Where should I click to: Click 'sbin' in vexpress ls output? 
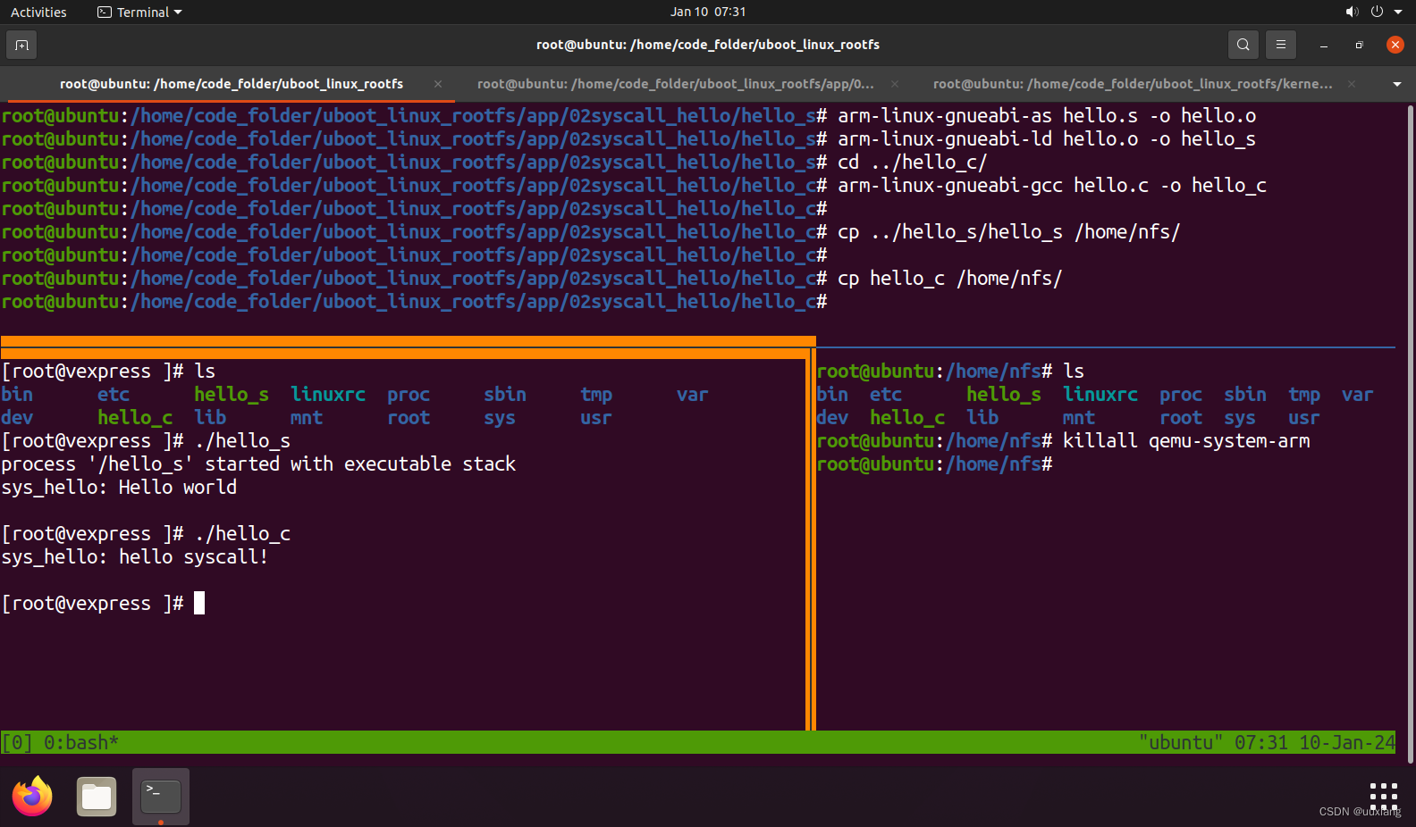click(x=505, y=395)
